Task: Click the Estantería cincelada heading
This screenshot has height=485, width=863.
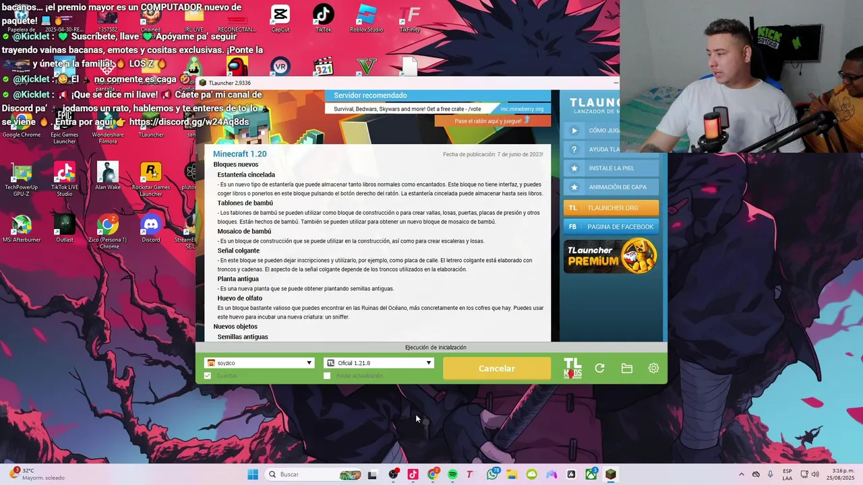Action: pos(246,174)
